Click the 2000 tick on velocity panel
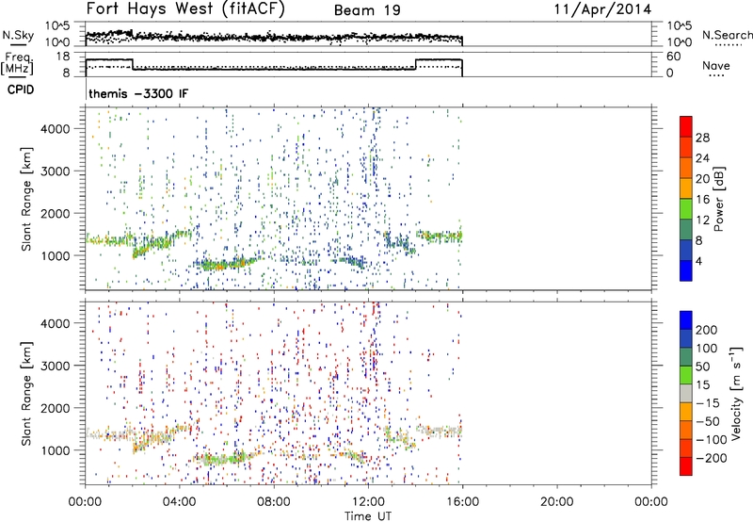This screenshot has height=522, width=753. (56, 408)
